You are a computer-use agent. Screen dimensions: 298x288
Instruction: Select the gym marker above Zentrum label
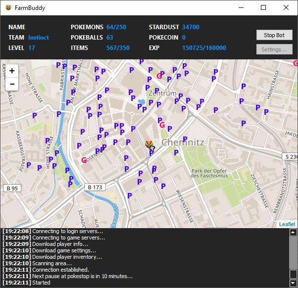tap(159, 76)
